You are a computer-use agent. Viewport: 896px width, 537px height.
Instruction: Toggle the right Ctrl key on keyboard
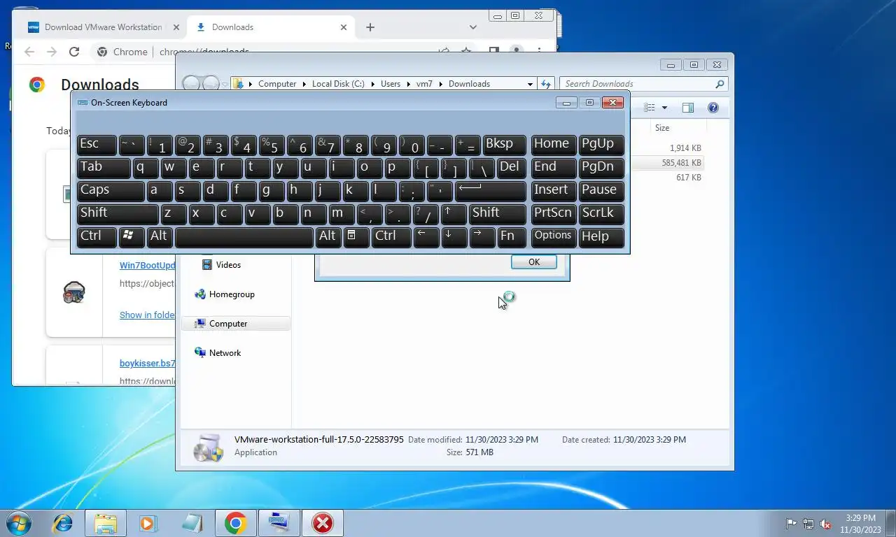391,236
